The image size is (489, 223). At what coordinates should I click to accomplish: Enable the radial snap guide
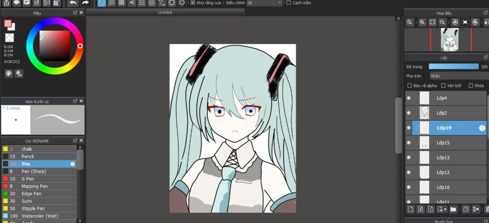click(141, 3)
